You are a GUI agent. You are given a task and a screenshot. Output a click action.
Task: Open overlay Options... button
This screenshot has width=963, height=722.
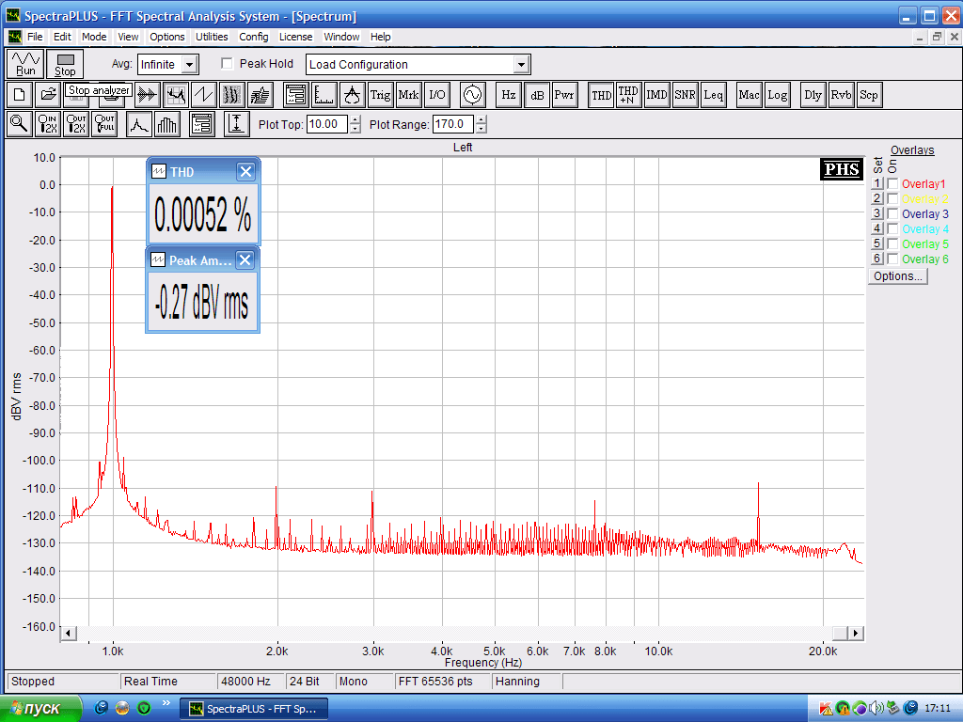pos(898,276)
